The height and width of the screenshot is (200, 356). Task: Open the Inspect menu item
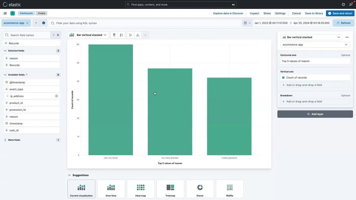point(254,13)
